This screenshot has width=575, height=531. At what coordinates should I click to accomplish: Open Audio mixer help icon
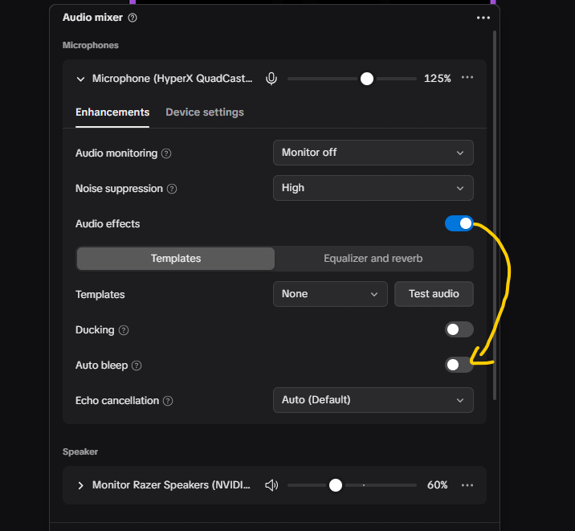(133, 18)
